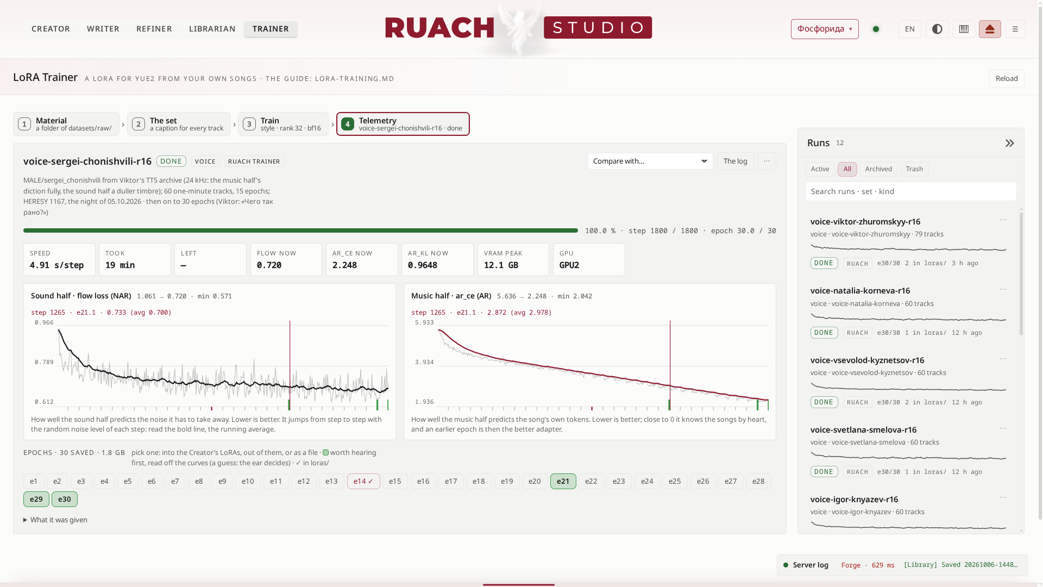Open the Compare with... dropdown

click(x=650, y=161)
